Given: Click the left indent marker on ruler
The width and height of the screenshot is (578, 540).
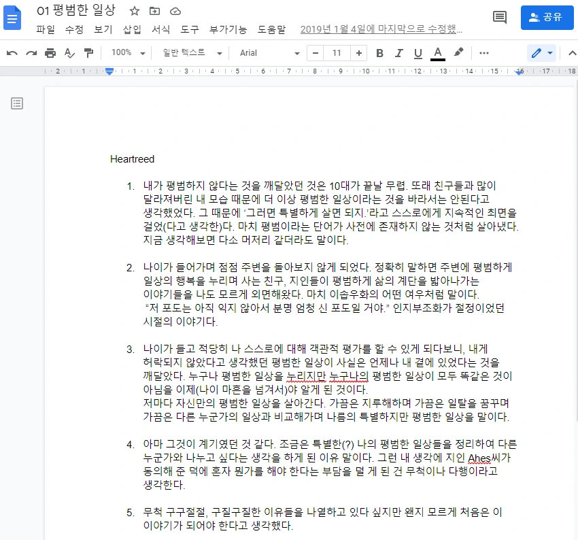Looking at the screenshot, I should (109, 71).
